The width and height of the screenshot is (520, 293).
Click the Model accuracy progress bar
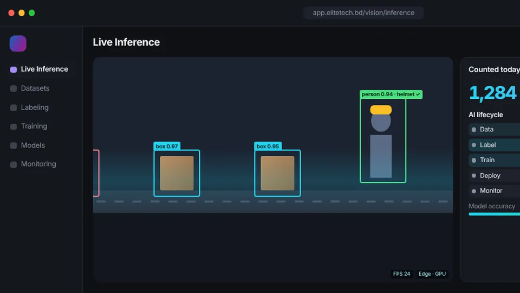[x=494, y=214]
